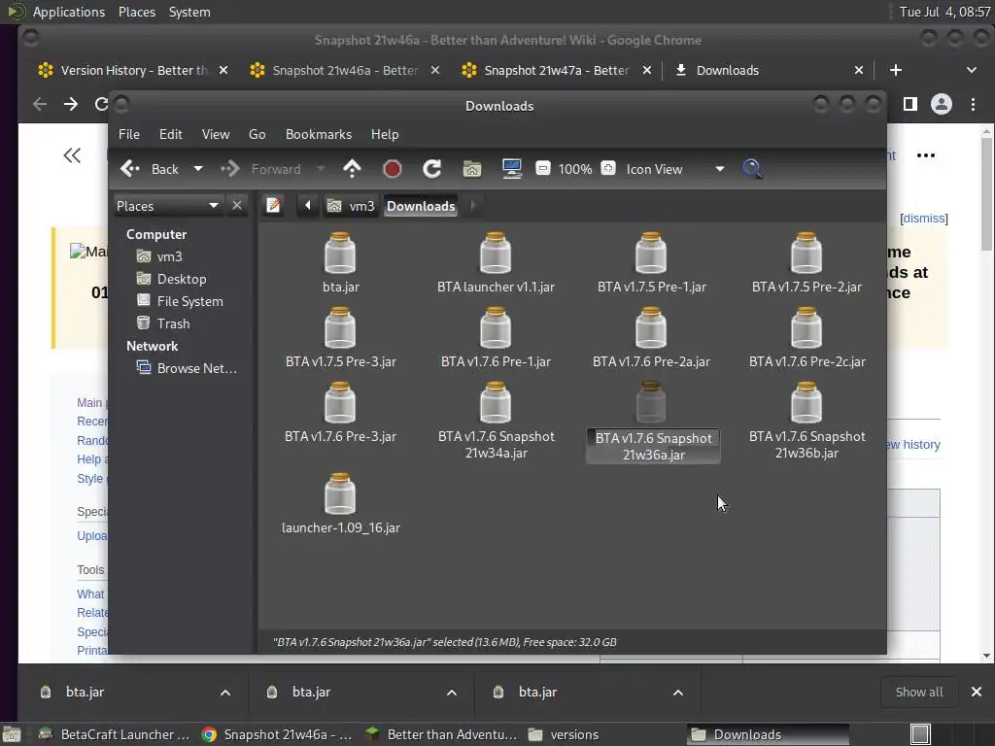Select the launcher-1.09_16.jar icon
This screenshot has width=995, height=746.
tap(340, 493)
